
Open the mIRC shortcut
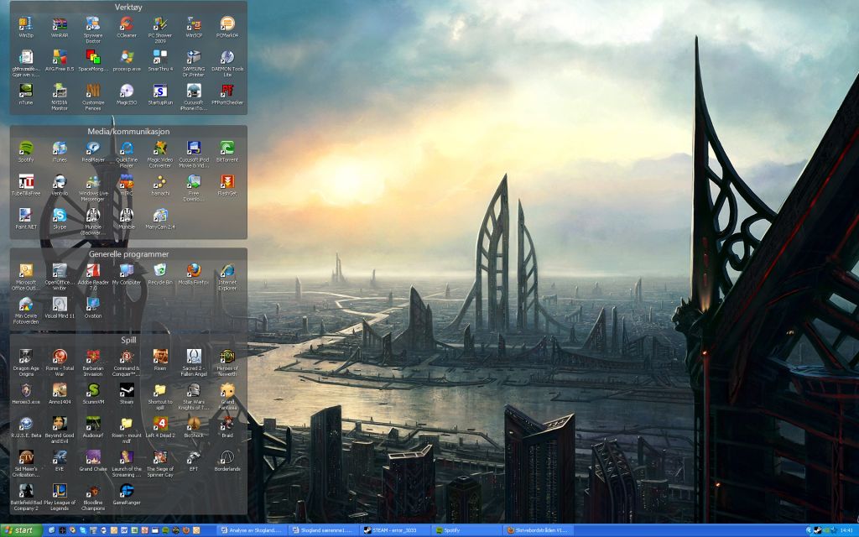coord(127,185)
